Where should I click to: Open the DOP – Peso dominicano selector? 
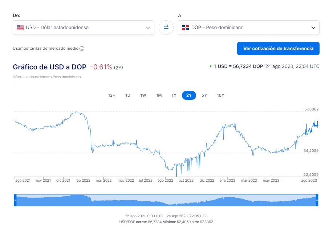249,28
